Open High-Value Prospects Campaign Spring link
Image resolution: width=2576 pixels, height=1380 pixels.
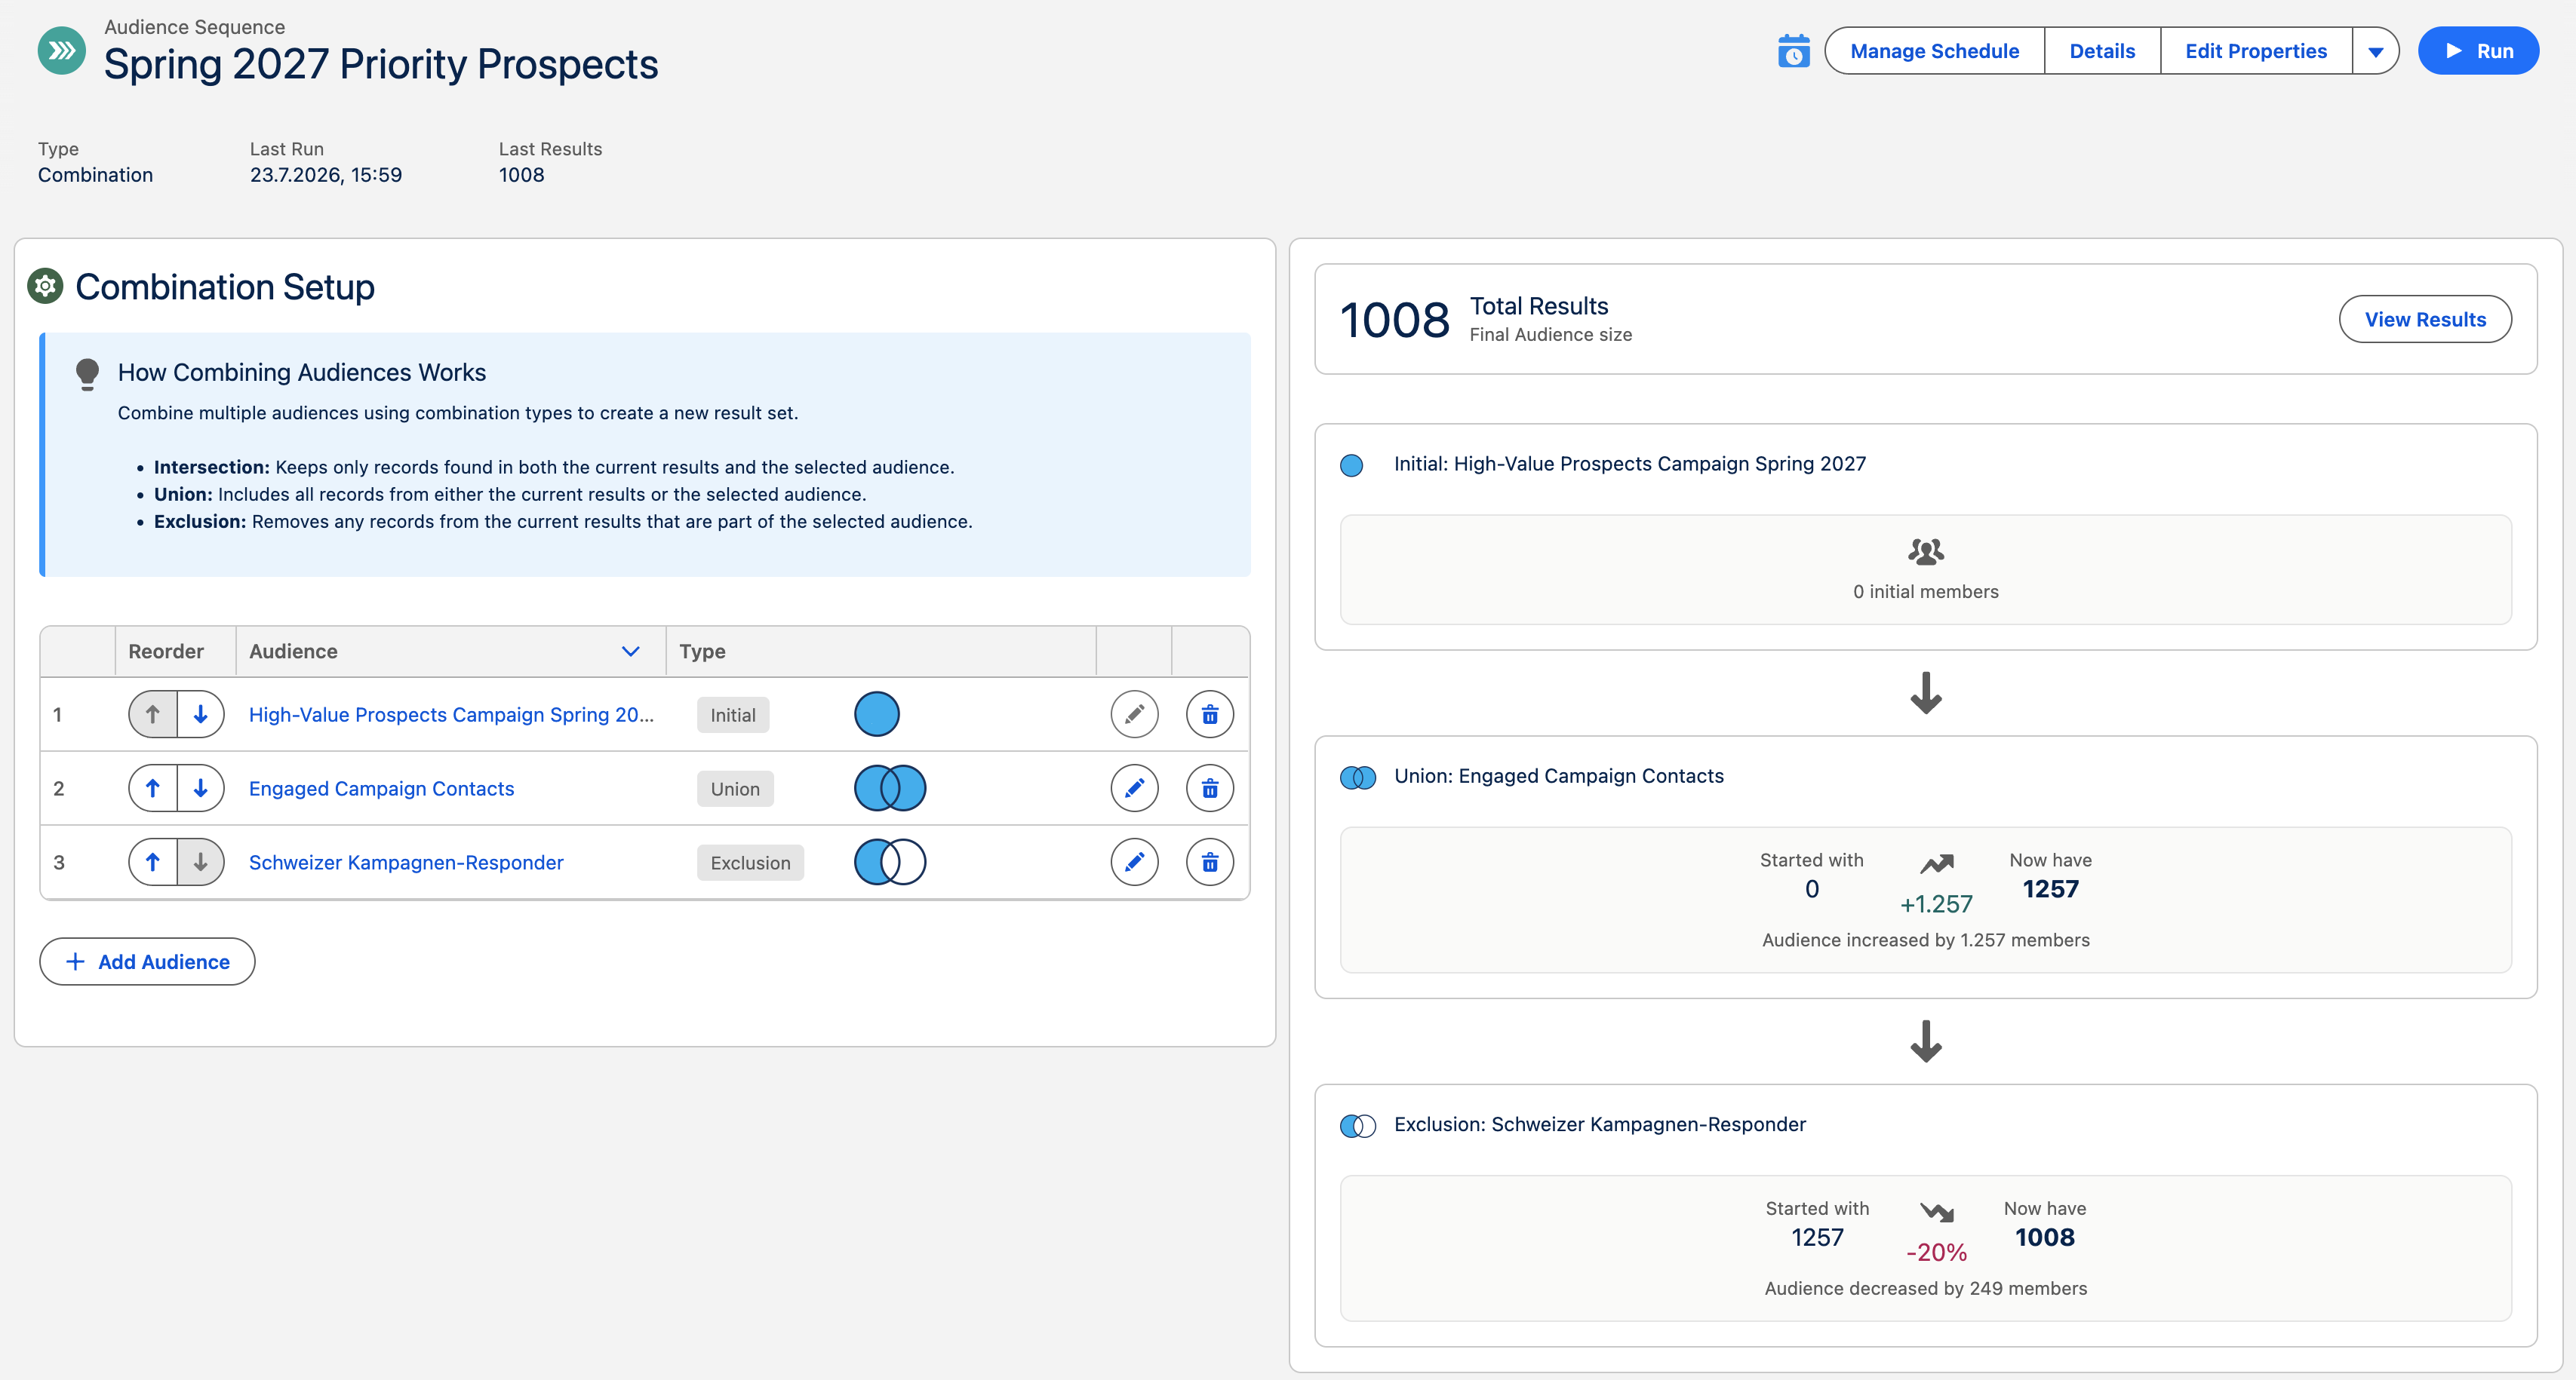click(451, 714)
